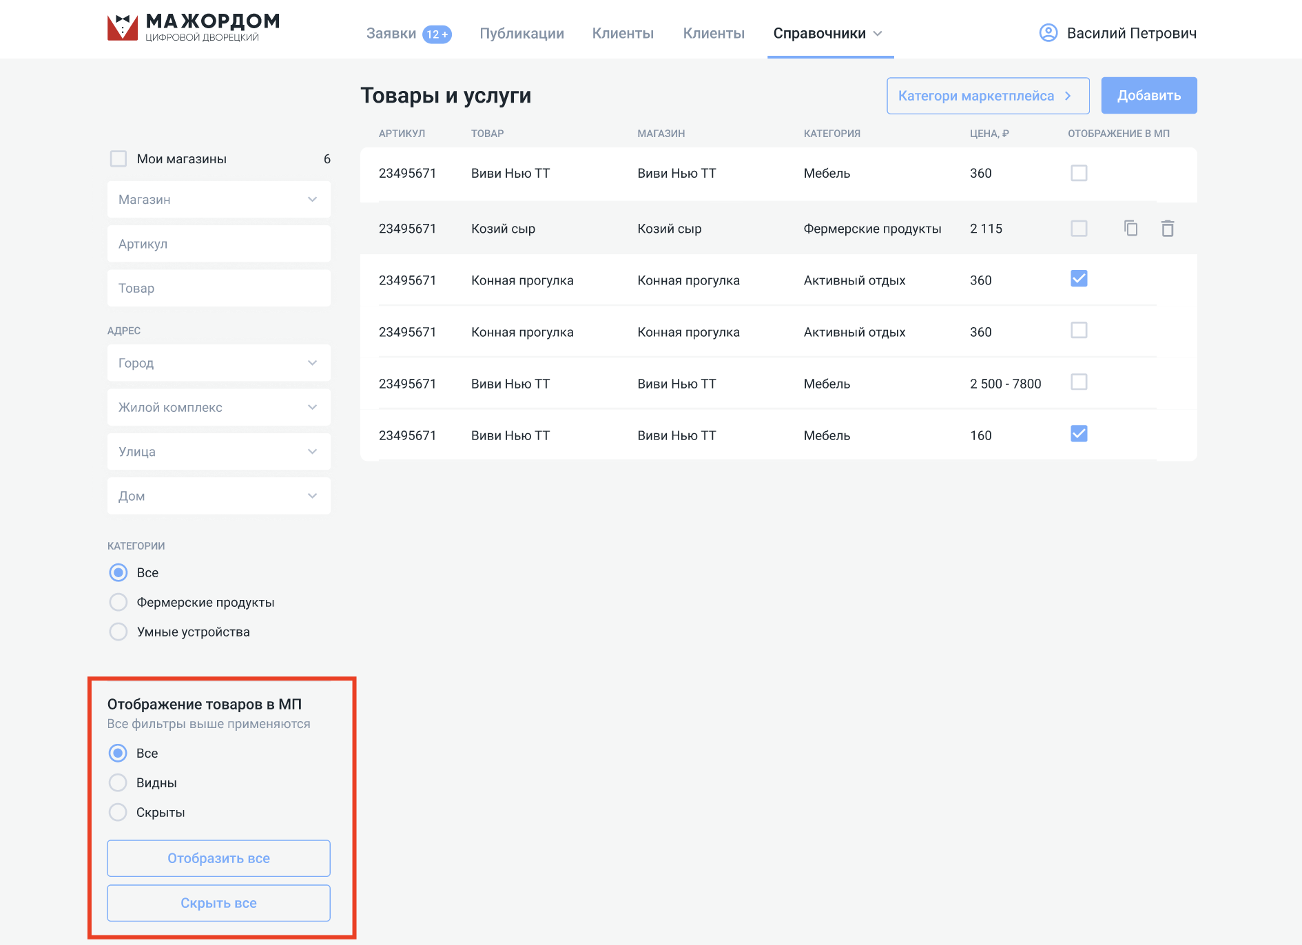Copy the Козий сыр row

coord(1130,228)
